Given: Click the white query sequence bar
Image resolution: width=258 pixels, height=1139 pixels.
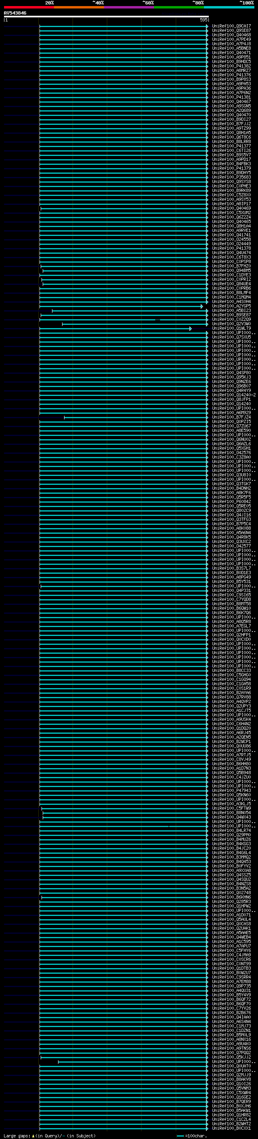Looking at the screenshot, I should (106, 17).
